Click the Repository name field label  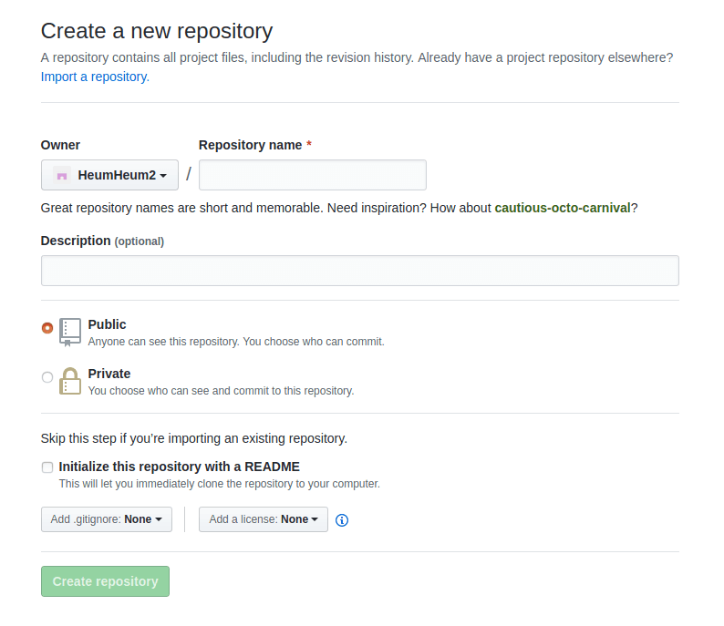(251, 145)
